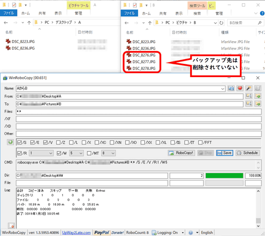Expand the Logging On dropdown arrow
This screenshot has width=265, height=236.
183,233
